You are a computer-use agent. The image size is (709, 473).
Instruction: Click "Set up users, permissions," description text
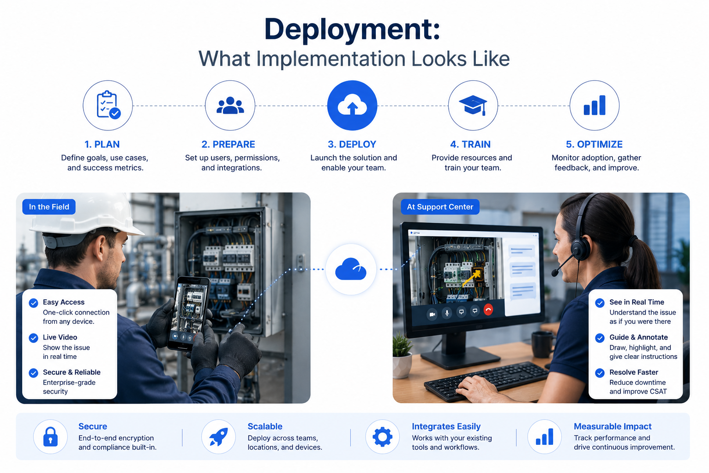click(232, 158)
